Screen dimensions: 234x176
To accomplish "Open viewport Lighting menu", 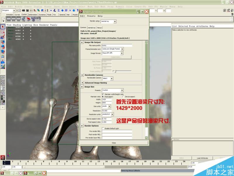I will point(27,25).
